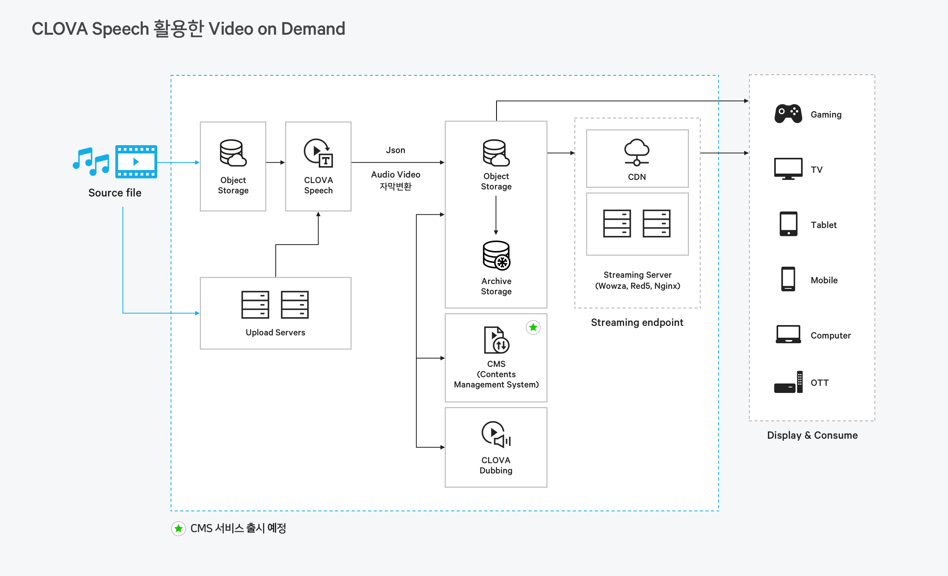Image resolution: width=948 pixels, height=576 pixels.
Task: Click the CDN cloud icon
Action: [x=637, y=152]
